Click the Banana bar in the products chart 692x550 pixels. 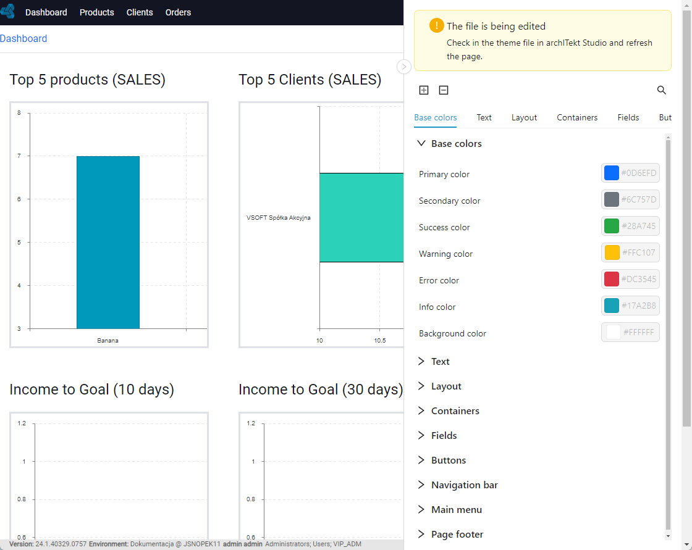pos(108,242)
